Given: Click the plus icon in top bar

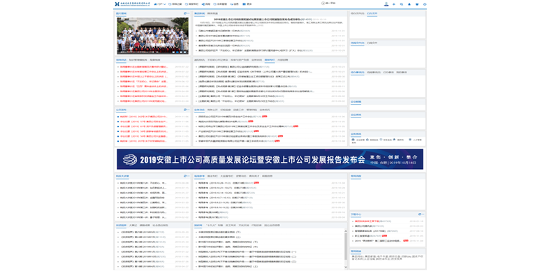Looking at the screenshot, I should point(394,4).
